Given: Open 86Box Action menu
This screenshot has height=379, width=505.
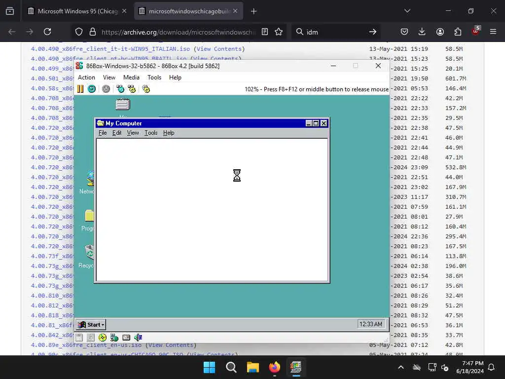Looking at the screenshot, I should (x=86, y=77).
